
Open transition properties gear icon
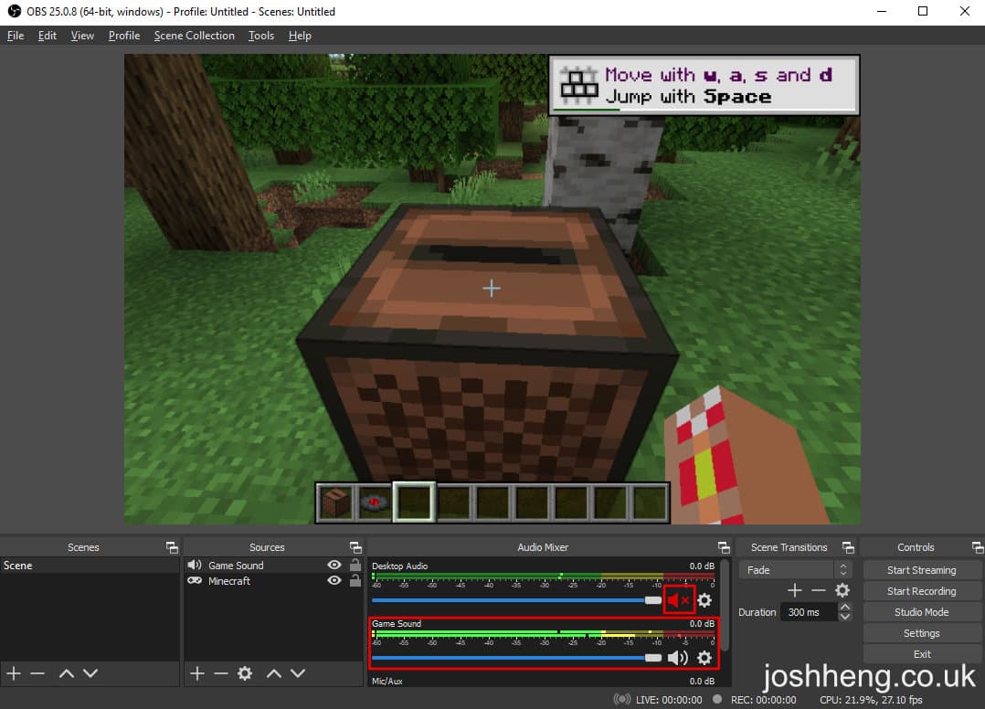[842, 590]
